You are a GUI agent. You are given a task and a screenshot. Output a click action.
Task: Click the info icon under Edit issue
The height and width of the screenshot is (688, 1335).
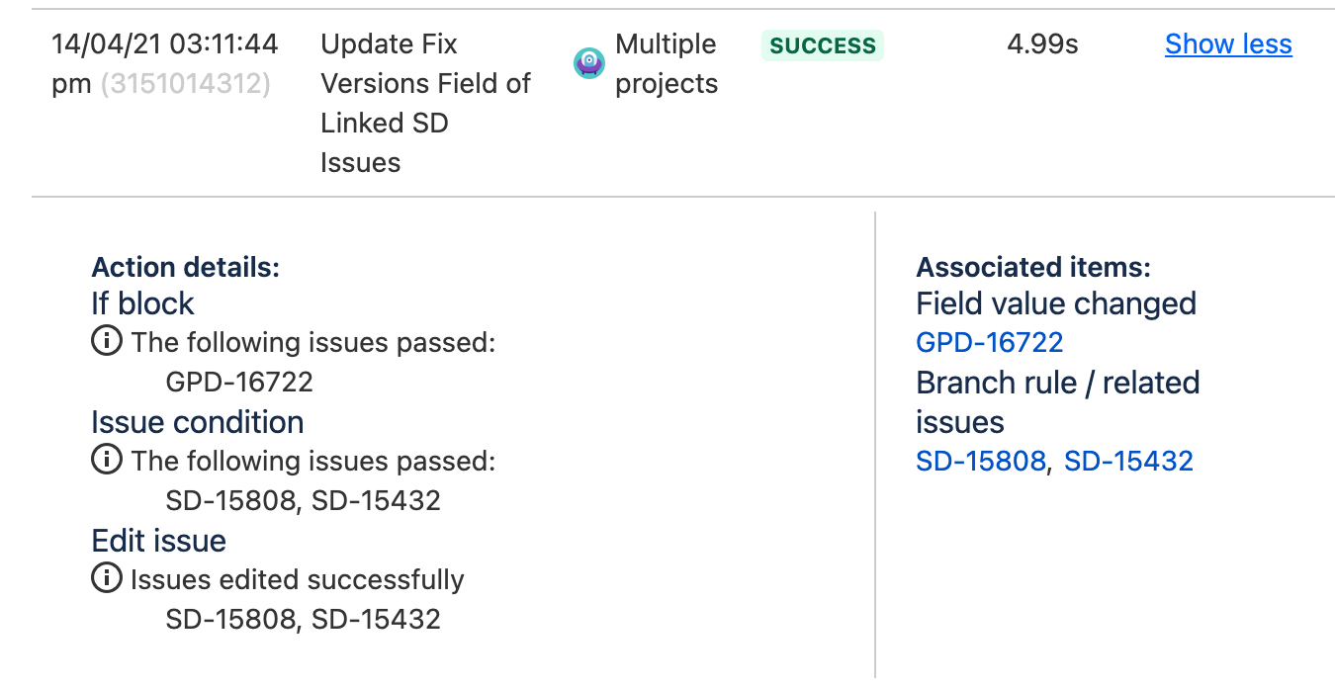[x=107, y=579]
